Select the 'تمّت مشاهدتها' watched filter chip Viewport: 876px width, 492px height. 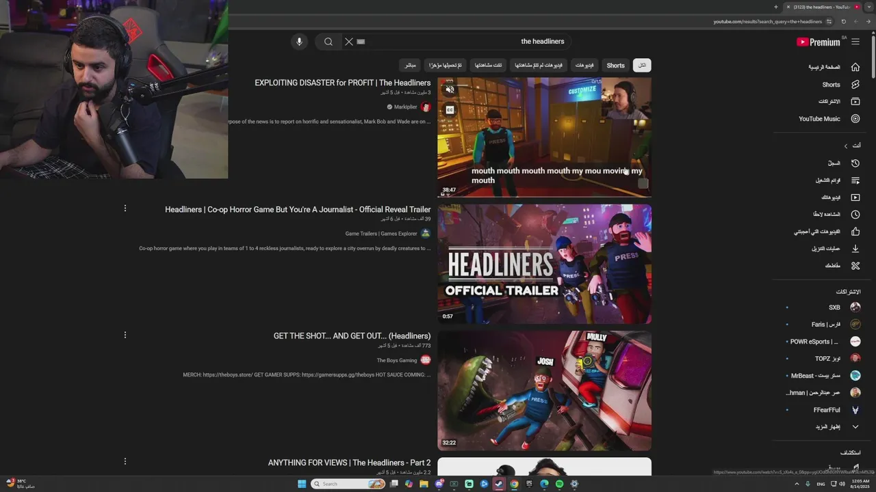click(488, 66)
